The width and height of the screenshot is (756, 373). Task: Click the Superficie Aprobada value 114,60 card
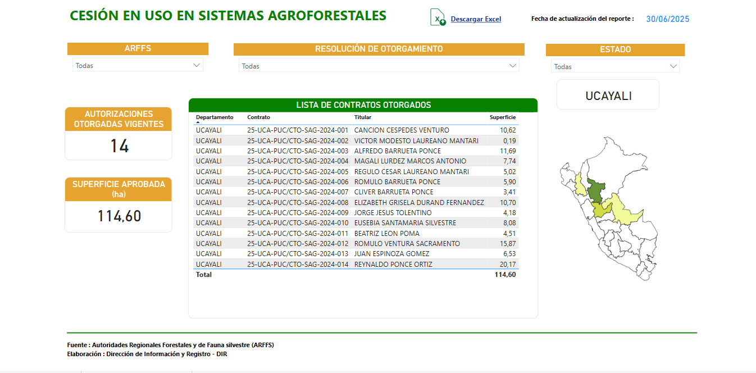tap(119, 216)
